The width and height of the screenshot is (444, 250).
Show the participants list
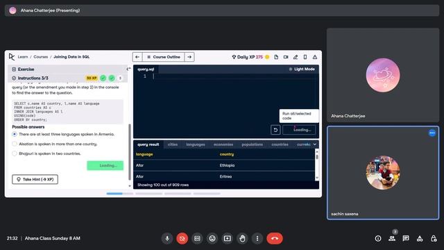392,238
